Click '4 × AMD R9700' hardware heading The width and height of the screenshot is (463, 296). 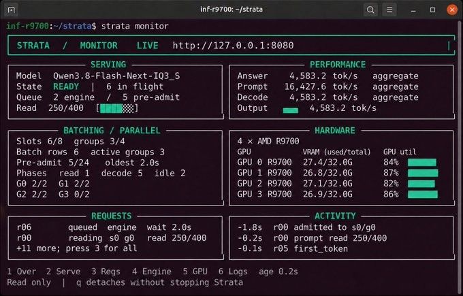click(268, 142)
